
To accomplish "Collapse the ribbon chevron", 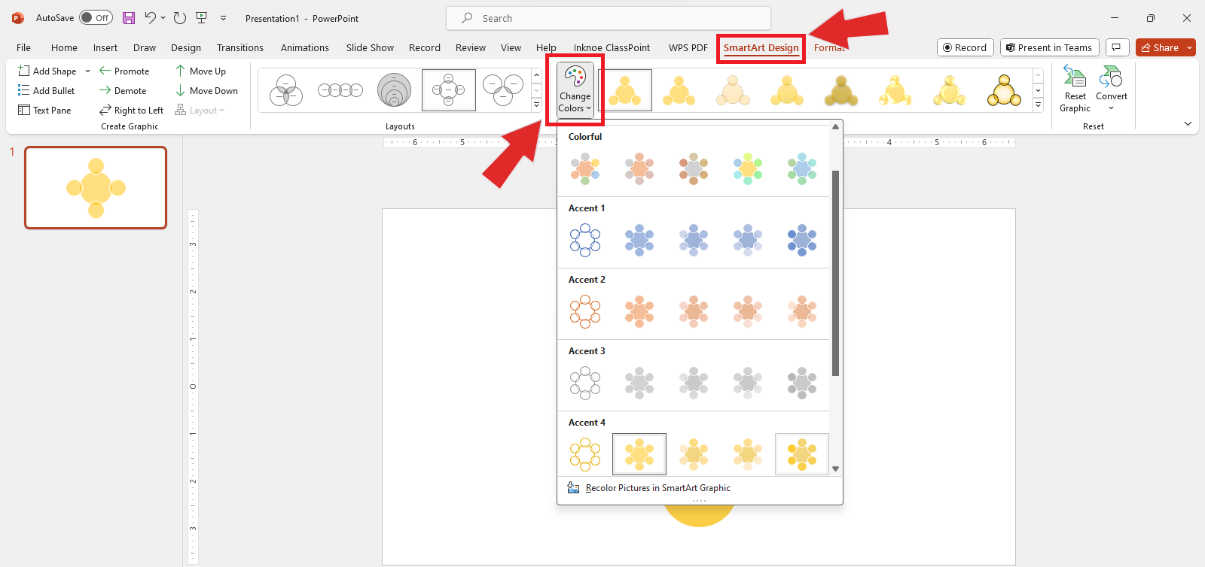I will (x=1188, y=124).
